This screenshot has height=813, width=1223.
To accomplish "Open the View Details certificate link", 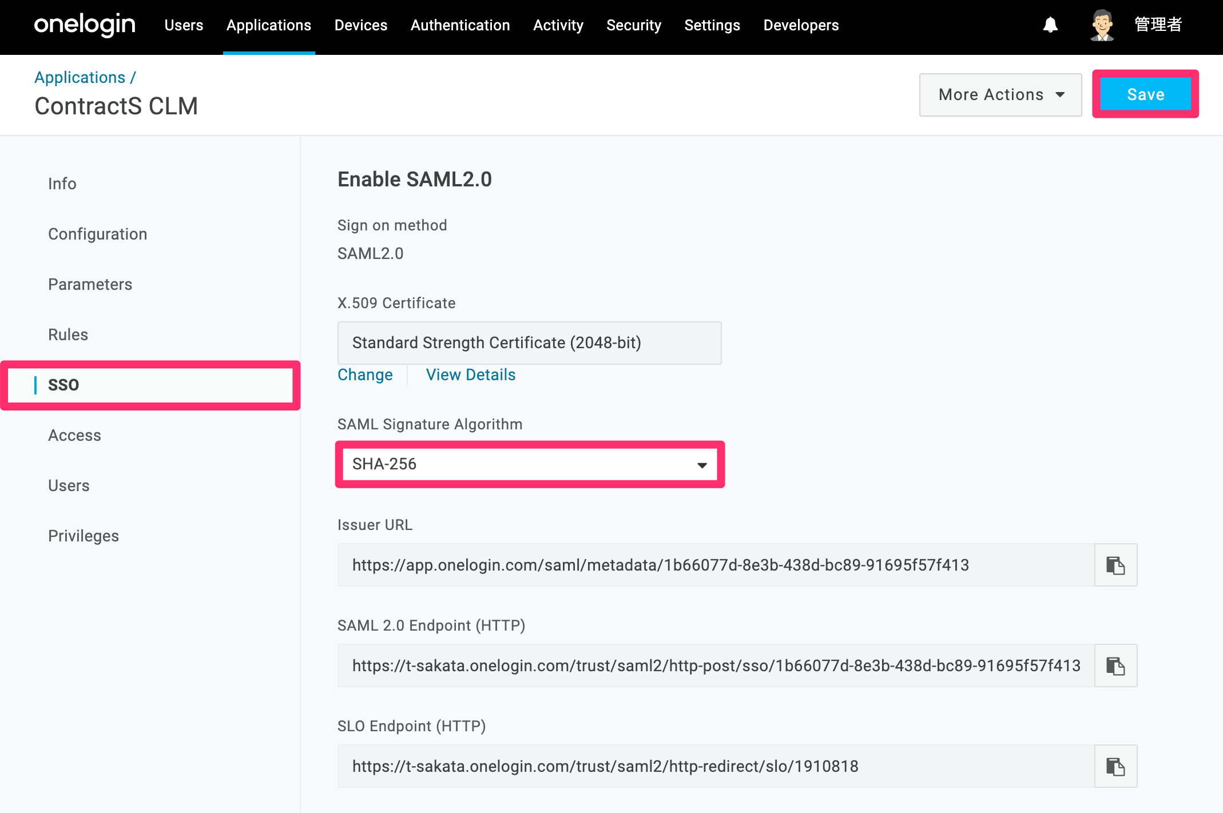I will (471, 375).
